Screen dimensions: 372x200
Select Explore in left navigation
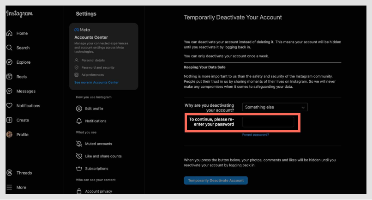tap(24, 62)
